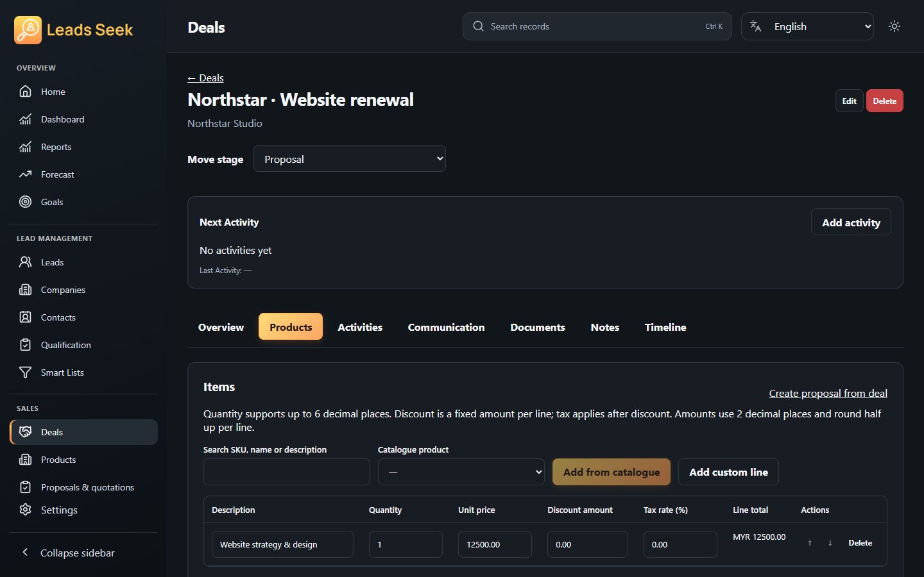This screenshot has height=577, width=924.
Task: Open Home via its sidebar icon
Action: [25, 92]
